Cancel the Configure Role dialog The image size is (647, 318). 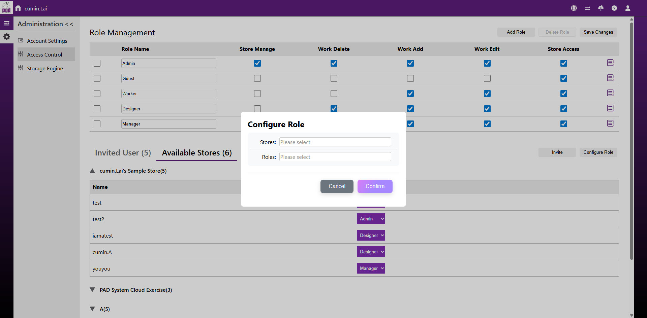pyautogui.click(x=337, y=186)
